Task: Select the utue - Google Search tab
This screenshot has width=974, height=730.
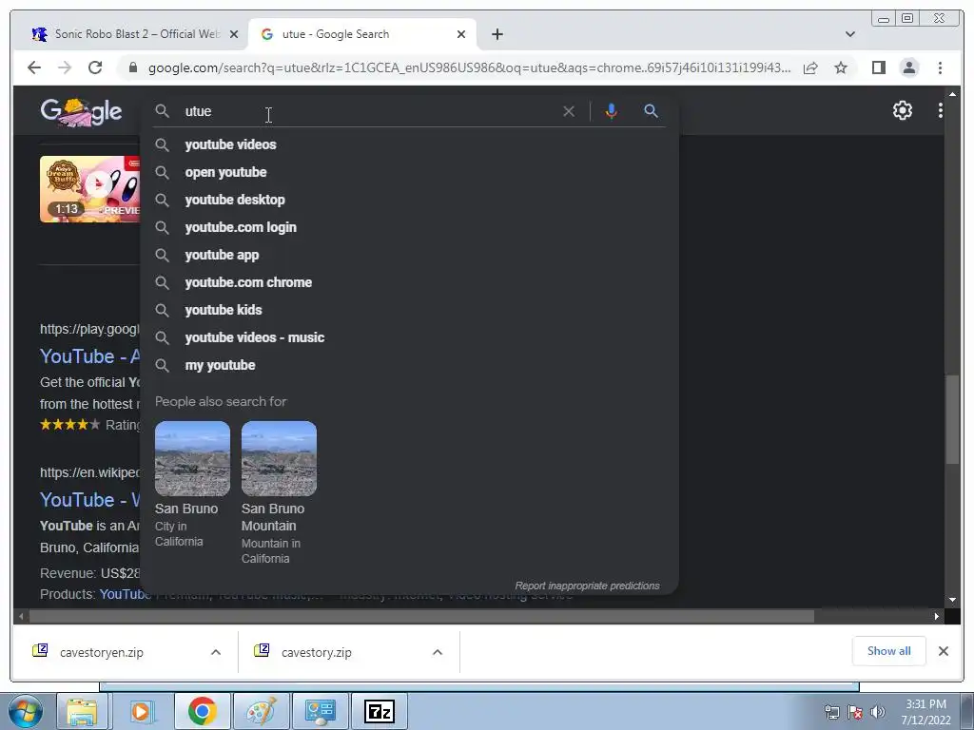Action: (360, 34)
